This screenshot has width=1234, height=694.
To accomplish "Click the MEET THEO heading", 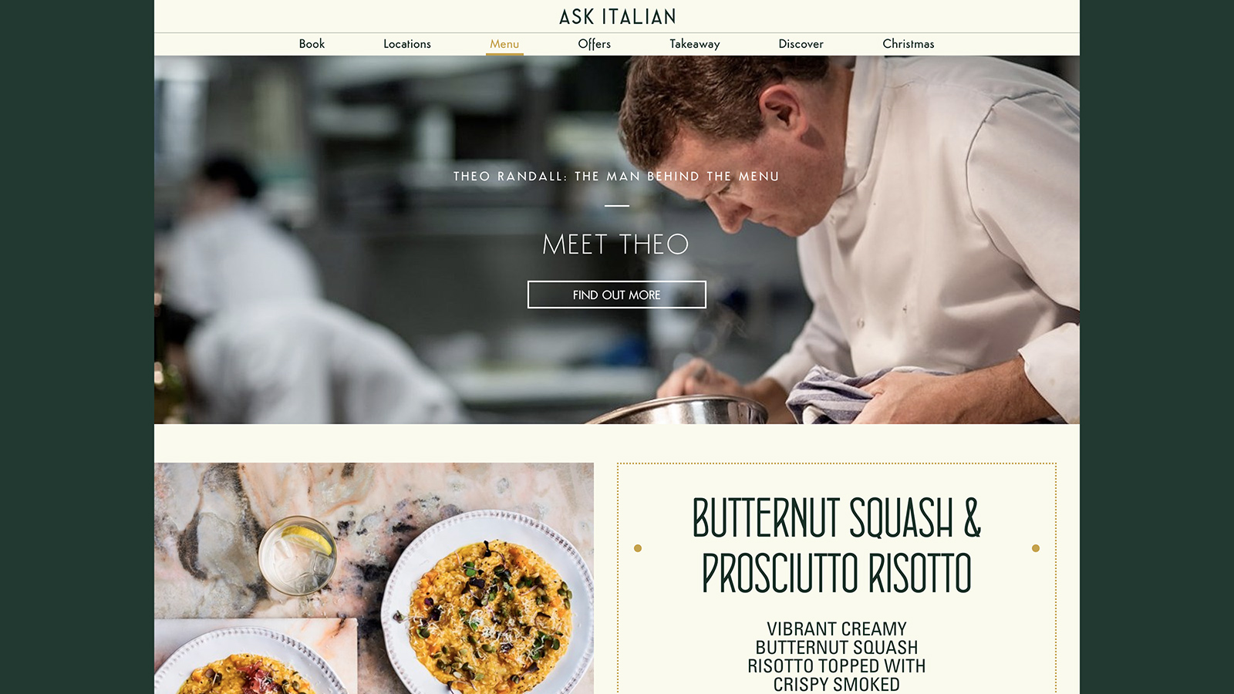I will point(615,244).
